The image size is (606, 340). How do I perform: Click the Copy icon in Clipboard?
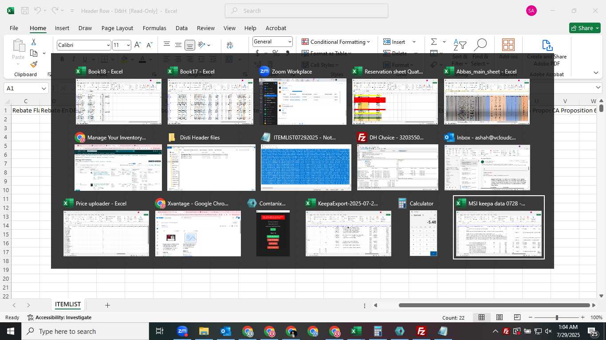pos(34,53)
